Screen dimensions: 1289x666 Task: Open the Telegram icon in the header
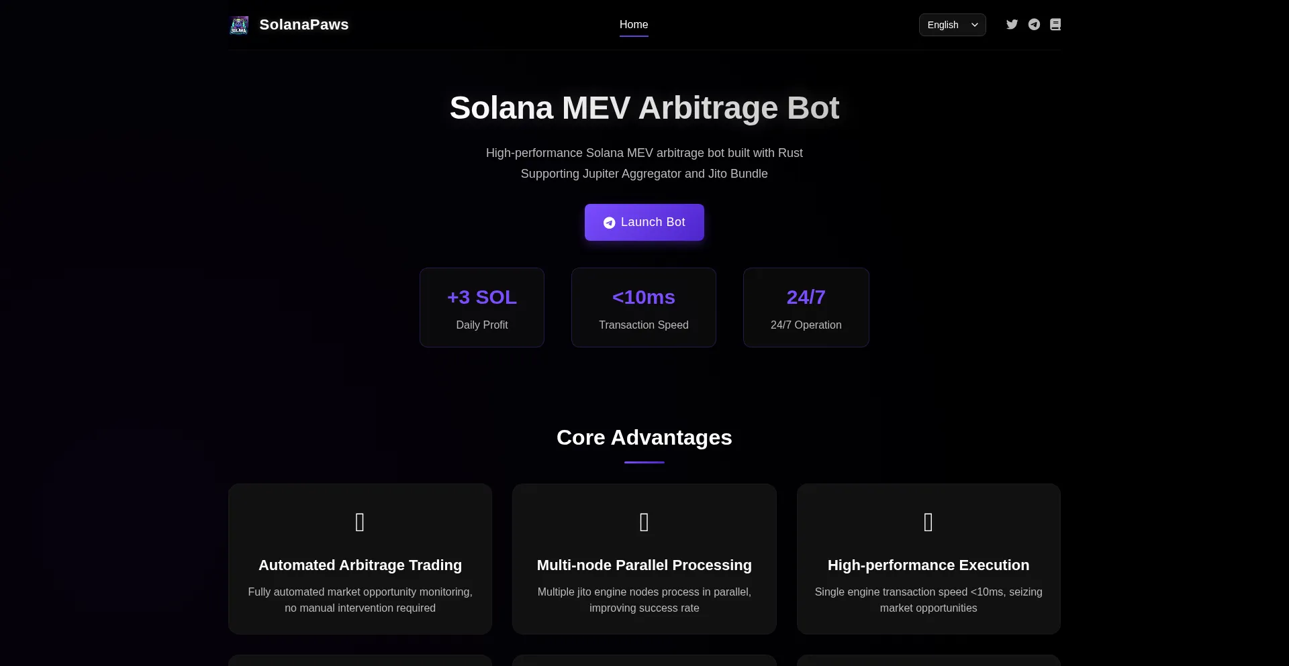(x=1034, y=25)
